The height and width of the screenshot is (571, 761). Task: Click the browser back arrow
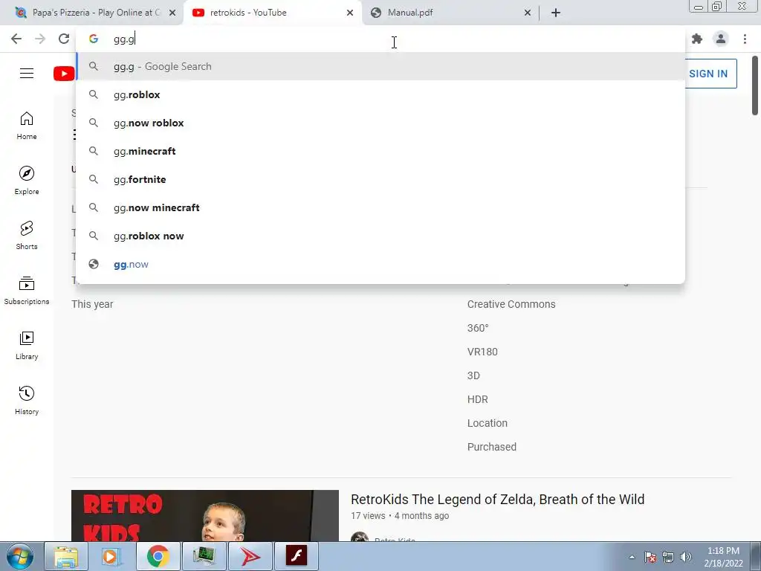pos(16,39)
